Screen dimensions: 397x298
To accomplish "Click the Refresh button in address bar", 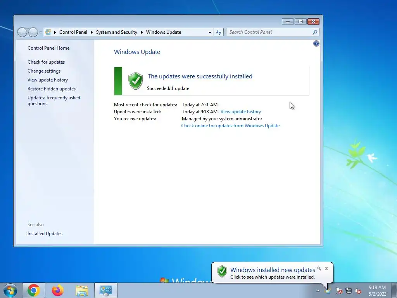I will 219,33.
